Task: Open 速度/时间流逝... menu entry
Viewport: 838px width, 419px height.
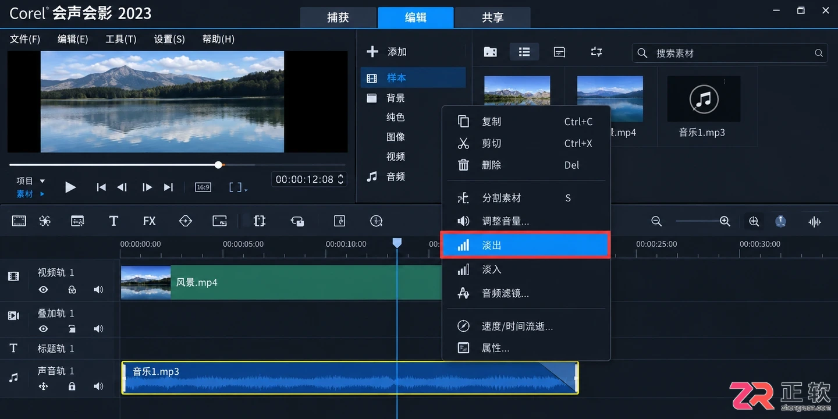Action: pos(525,326)
